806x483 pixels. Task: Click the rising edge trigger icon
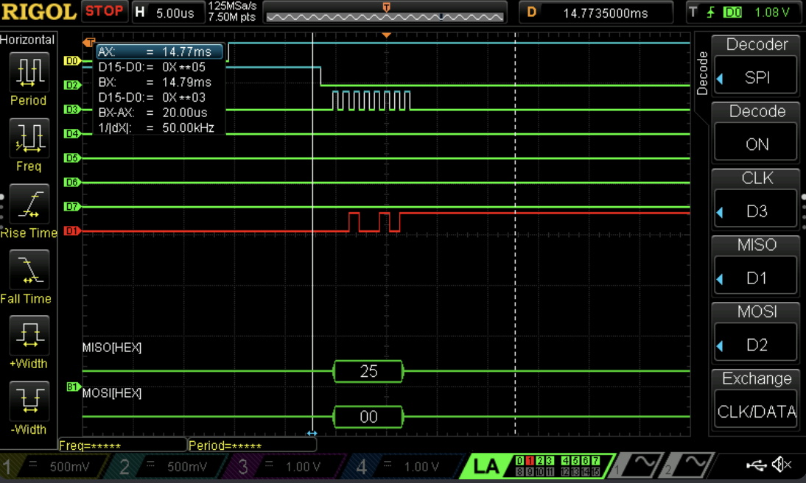(711, 12)
